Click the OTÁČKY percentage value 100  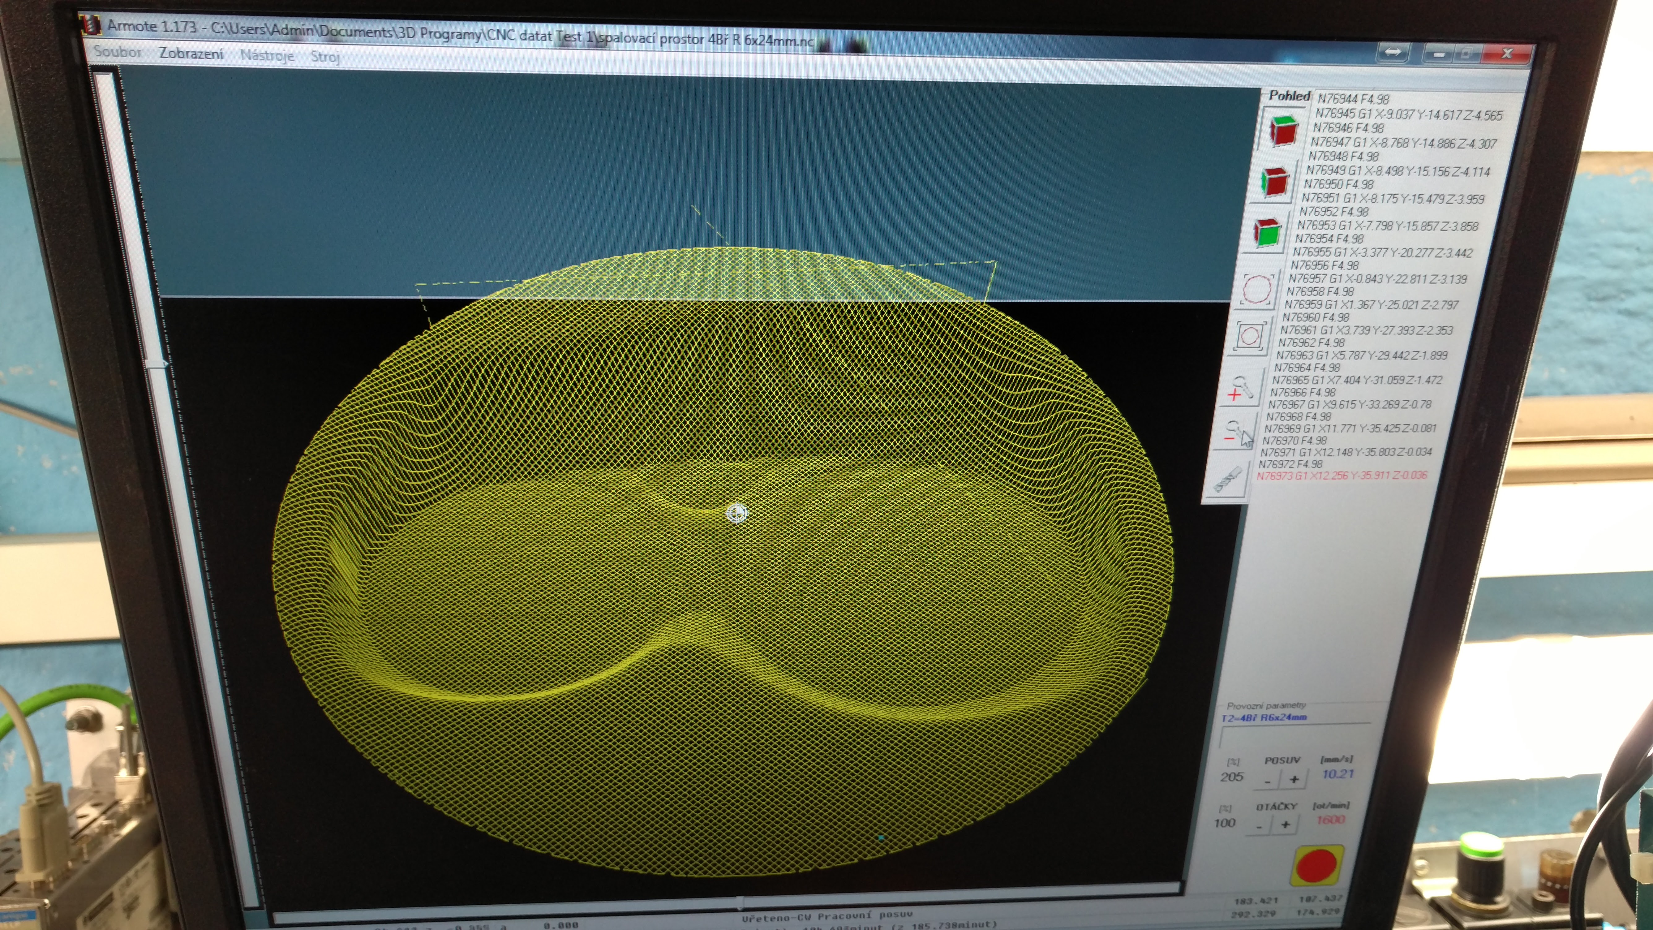click(x=1224, y=823)
